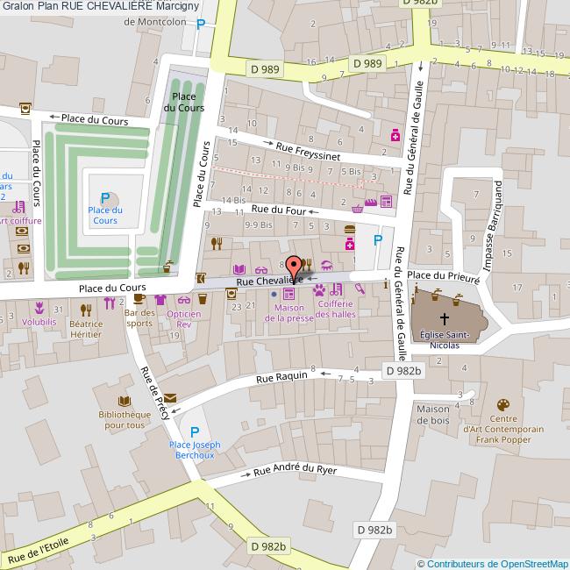Select the fast food burger icon
570x570 pixels.
350,230
